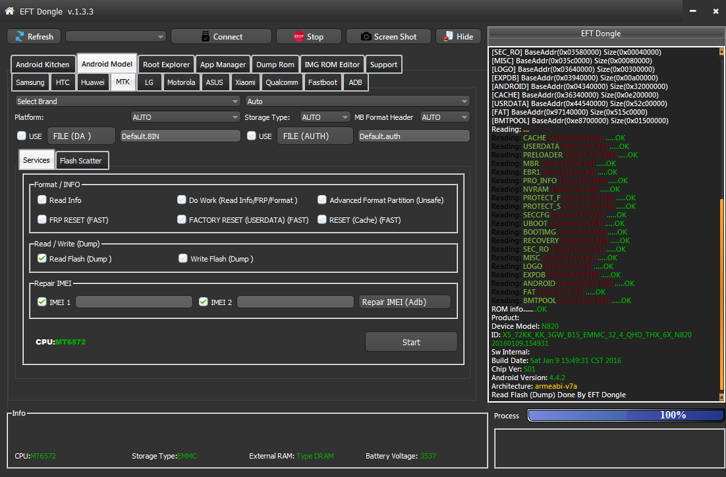Screen dimensions: 726x477
Task: Uncheck the IMEI 2 checkbox
Action: coord(204,302)
